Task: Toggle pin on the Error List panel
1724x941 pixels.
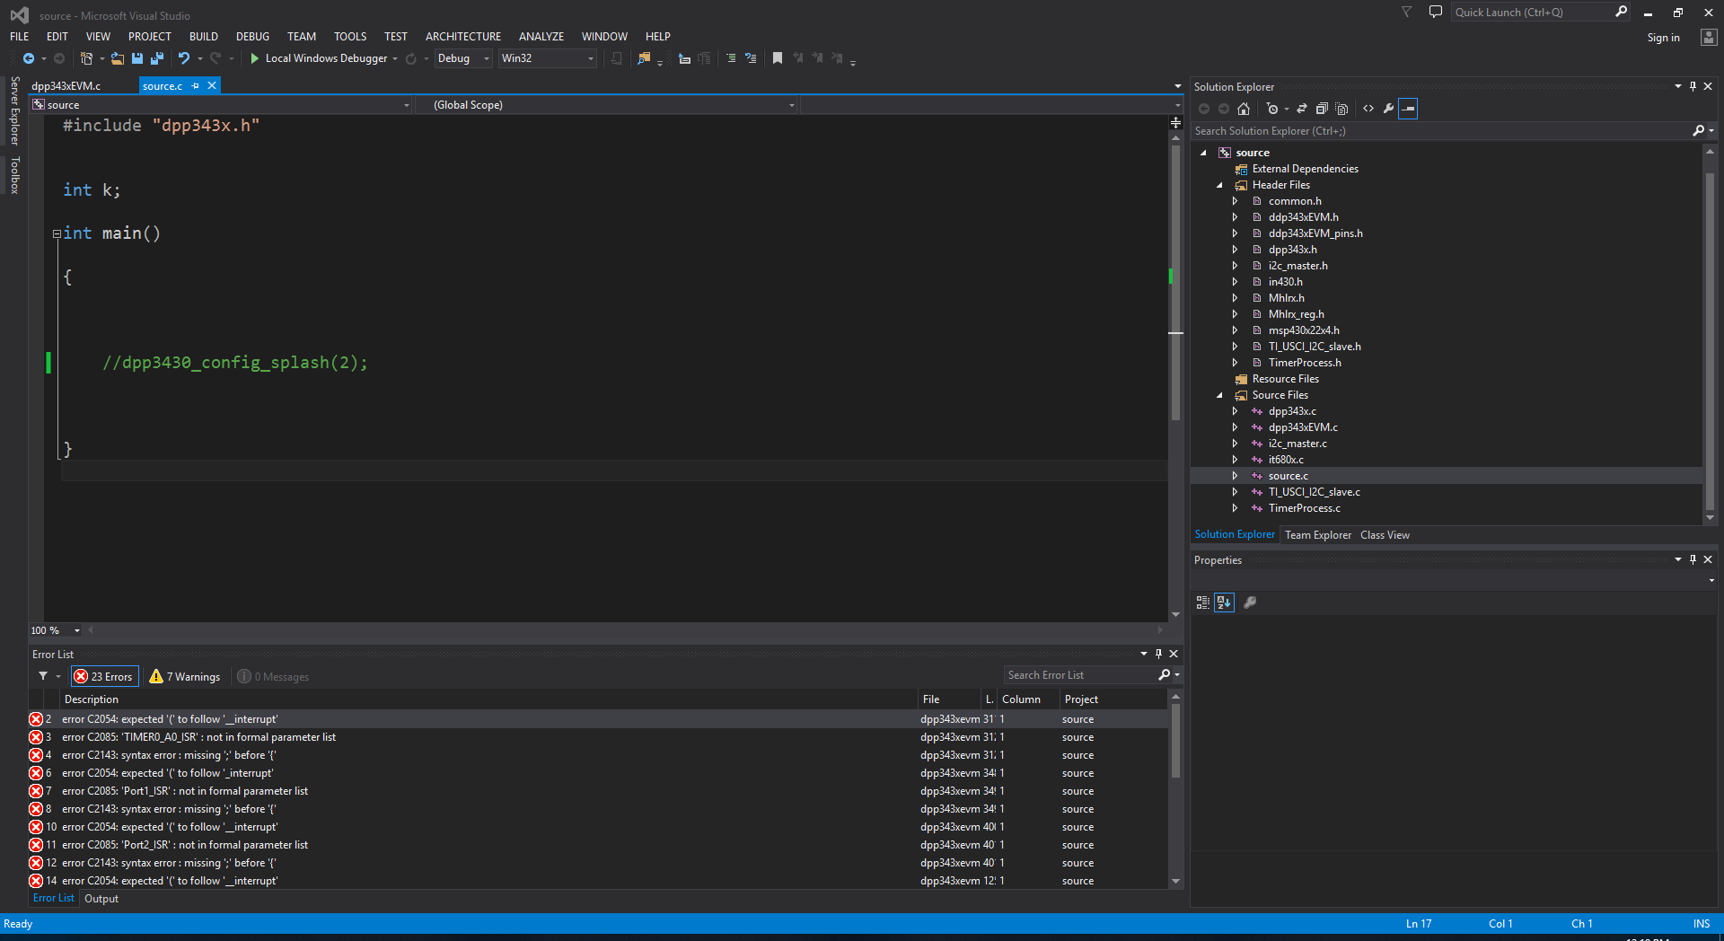Action: (x=1158, y=654)
